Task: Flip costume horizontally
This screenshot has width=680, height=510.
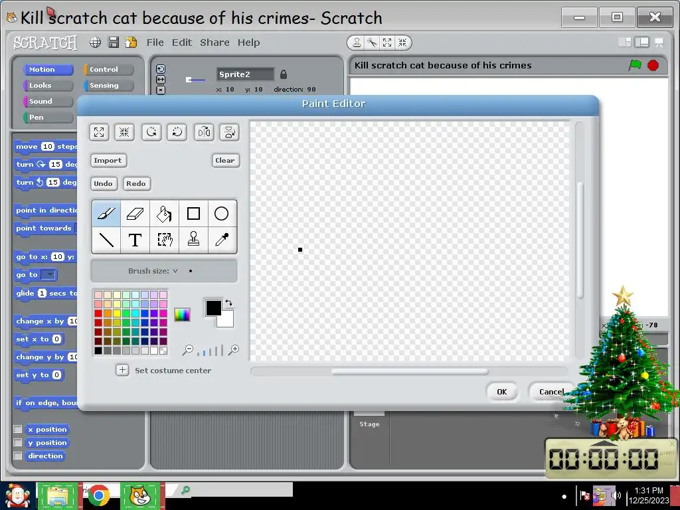Action: pos(204,132)
